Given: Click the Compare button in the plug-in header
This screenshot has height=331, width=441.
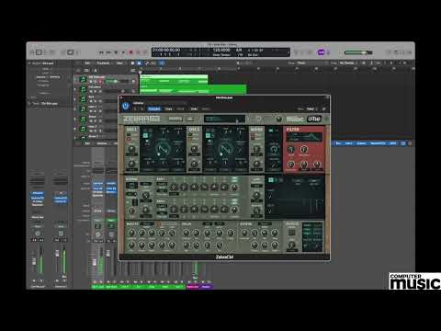Looking at the screenshot, I should point(154,108).
